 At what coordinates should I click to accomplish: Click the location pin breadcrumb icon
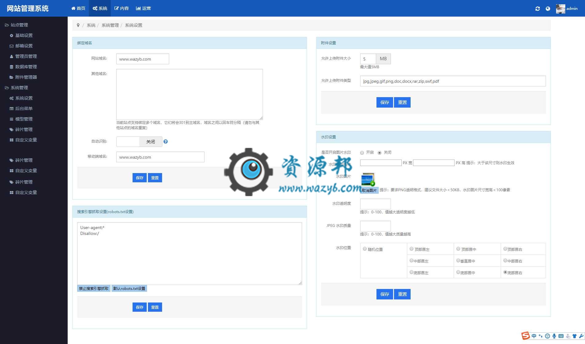(78, 25)
